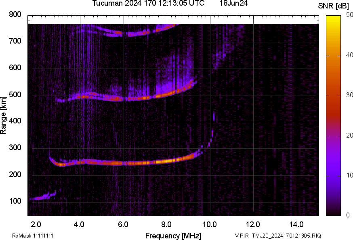The image size is (353, 240).
Task: Click the Frequency [MHz] axis label
Action: point(173,236)
